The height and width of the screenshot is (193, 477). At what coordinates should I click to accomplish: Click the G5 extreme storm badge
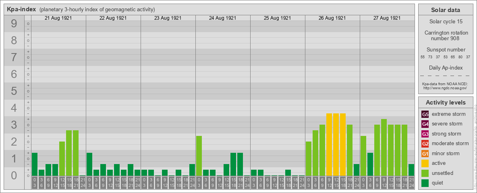(x=425, y=115)
